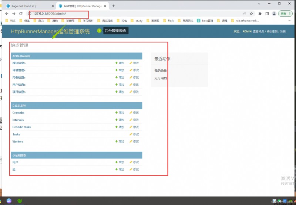Image resolution: width=296 pixels, height=205 pixels.
Task: Open the DJCELERY section header
Action: [x=19, y=106]
